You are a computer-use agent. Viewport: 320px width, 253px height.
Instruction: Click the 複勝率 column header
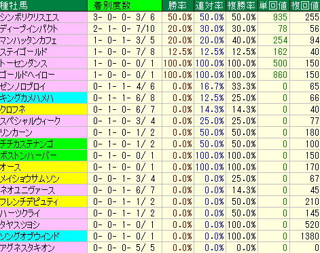click(242, 5)
